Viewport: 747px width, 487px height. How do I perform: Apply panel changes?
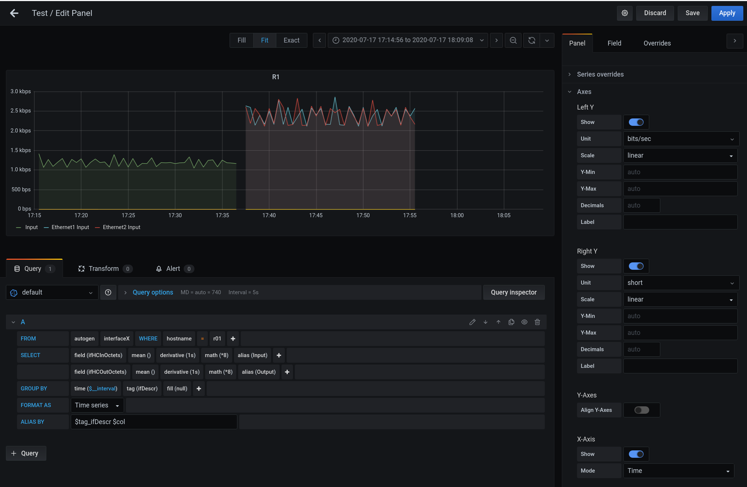pyautogui.click(x=727, y=13)
